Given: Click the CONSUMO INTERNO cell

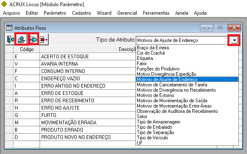Looking at the screenshot, I should (x=88, y=71).
